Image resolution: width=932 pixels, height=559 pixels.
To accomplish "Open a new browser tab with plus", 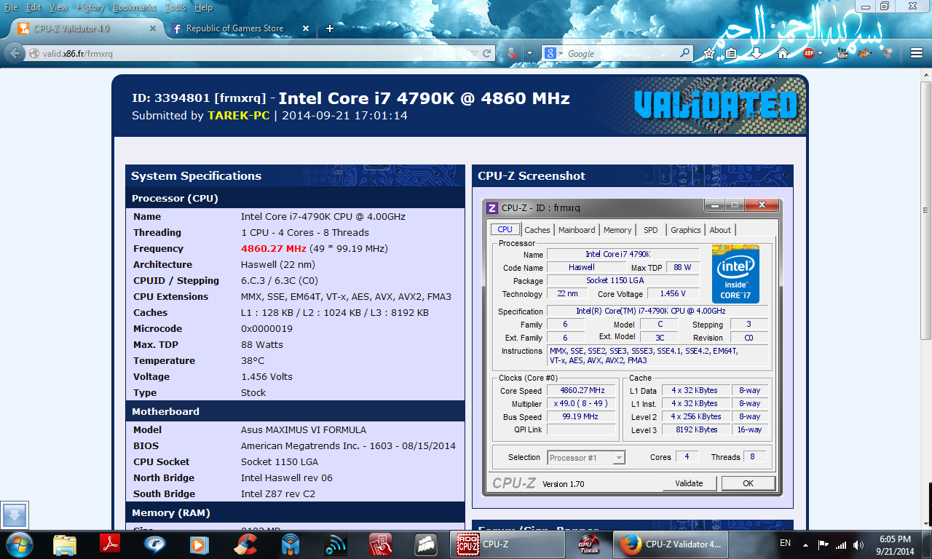I will [x=330, y=28].
